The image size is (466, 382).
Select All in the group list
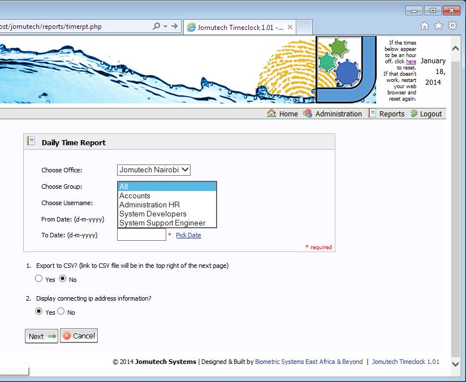167,186
